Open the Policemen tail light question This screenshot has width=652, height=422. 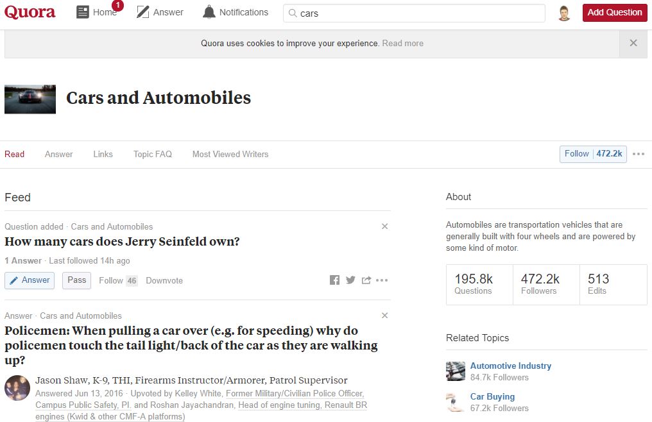point(191,345)
